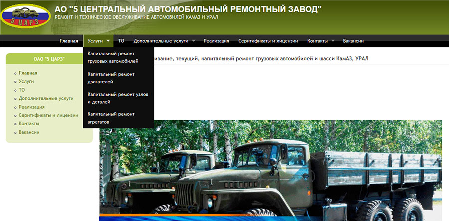Choose Капитальный ремонт узлов и деталей submenu item
The width and height of the screenshot is (449, 221).
[x=118, y=98]
